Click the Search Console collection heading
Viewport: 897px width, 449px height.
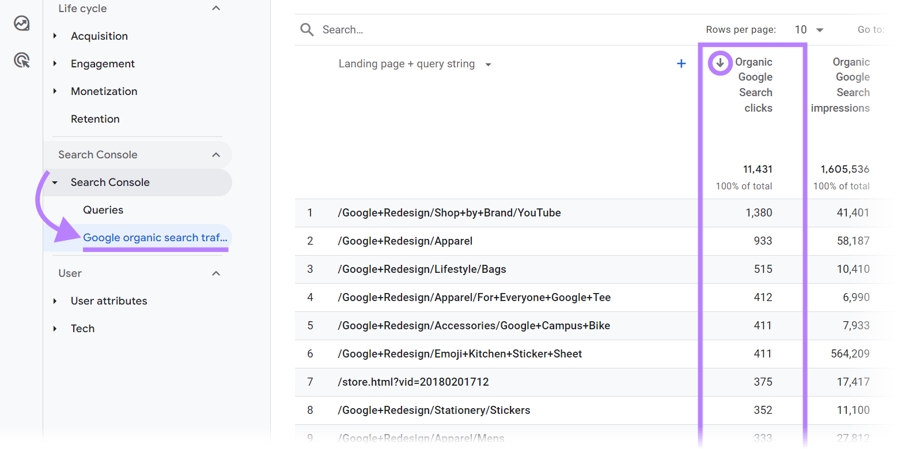[x=98, y=155]
